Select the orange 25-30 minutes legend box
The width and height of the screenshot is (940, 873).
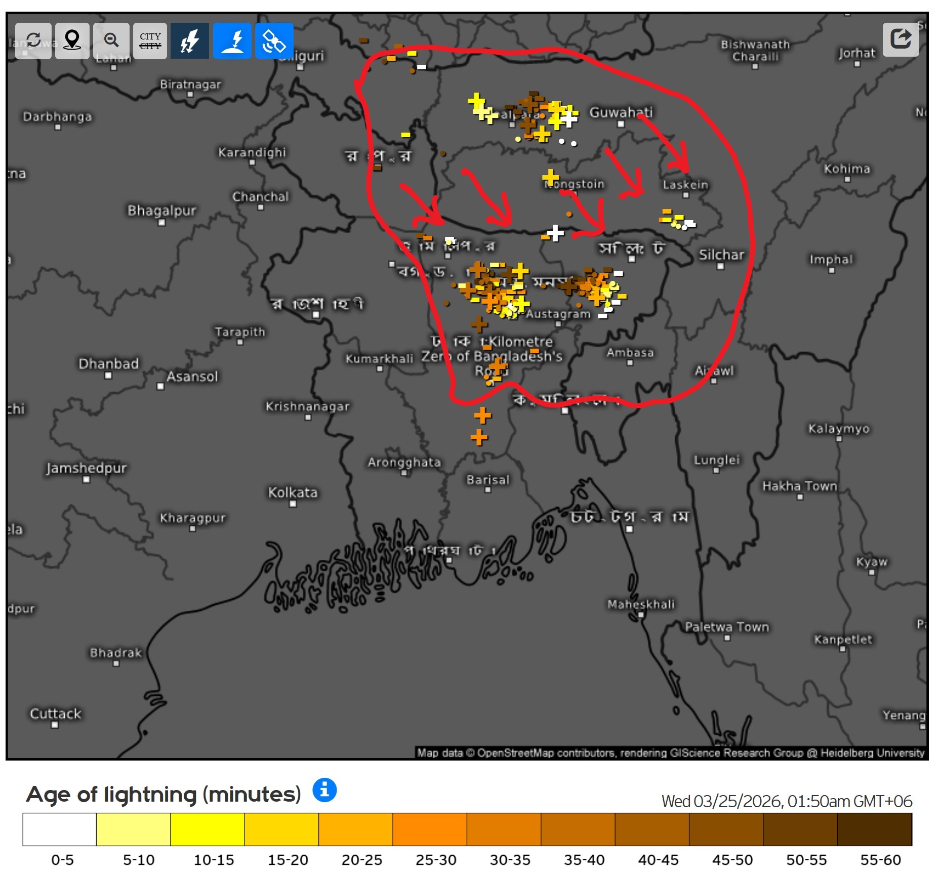point(430,829)
